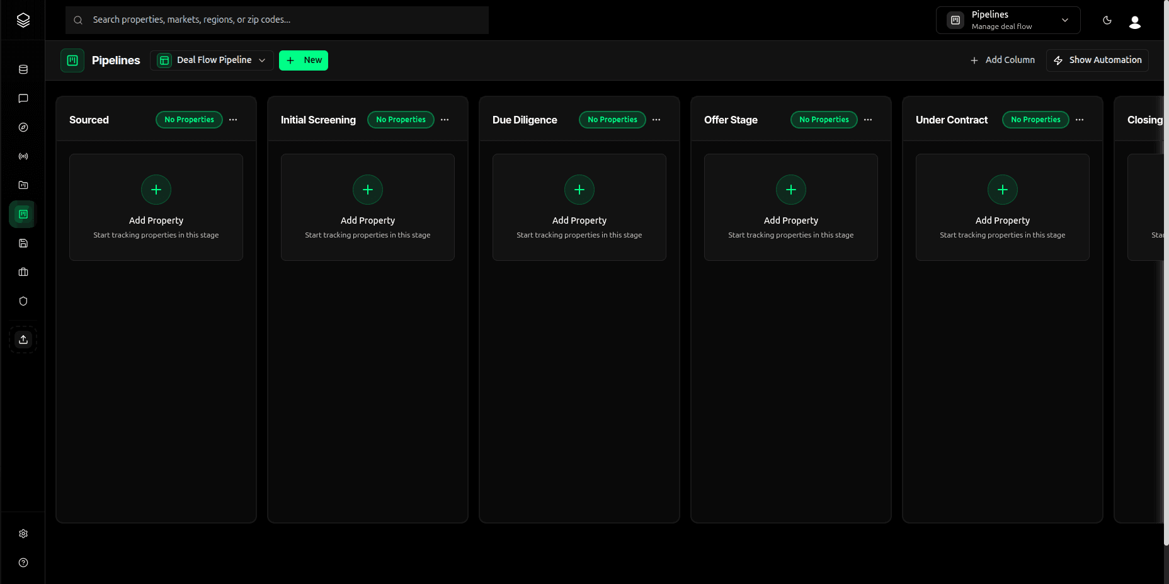This screenshot has width=1169, height=584.
Task: Expand the Pipelines Manage deal flow switcher
Action: (x=1008, y=20)
